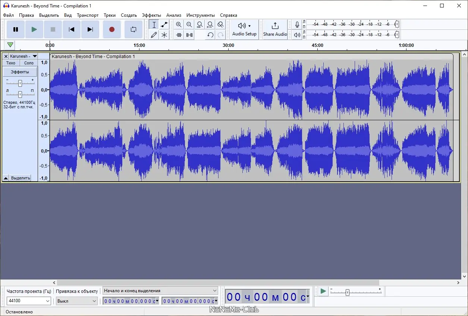Click the red Record button
This screenshot has width=468, height=316.
click(111, 29)
